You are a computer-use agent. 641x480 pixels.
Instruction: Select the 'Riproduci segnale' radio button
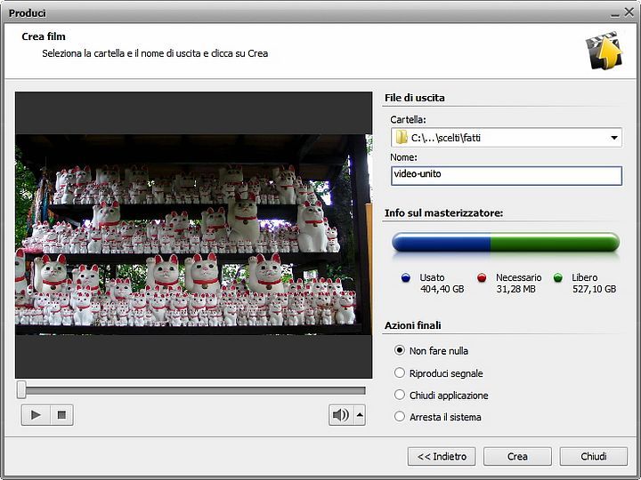(x=400, y=372)
